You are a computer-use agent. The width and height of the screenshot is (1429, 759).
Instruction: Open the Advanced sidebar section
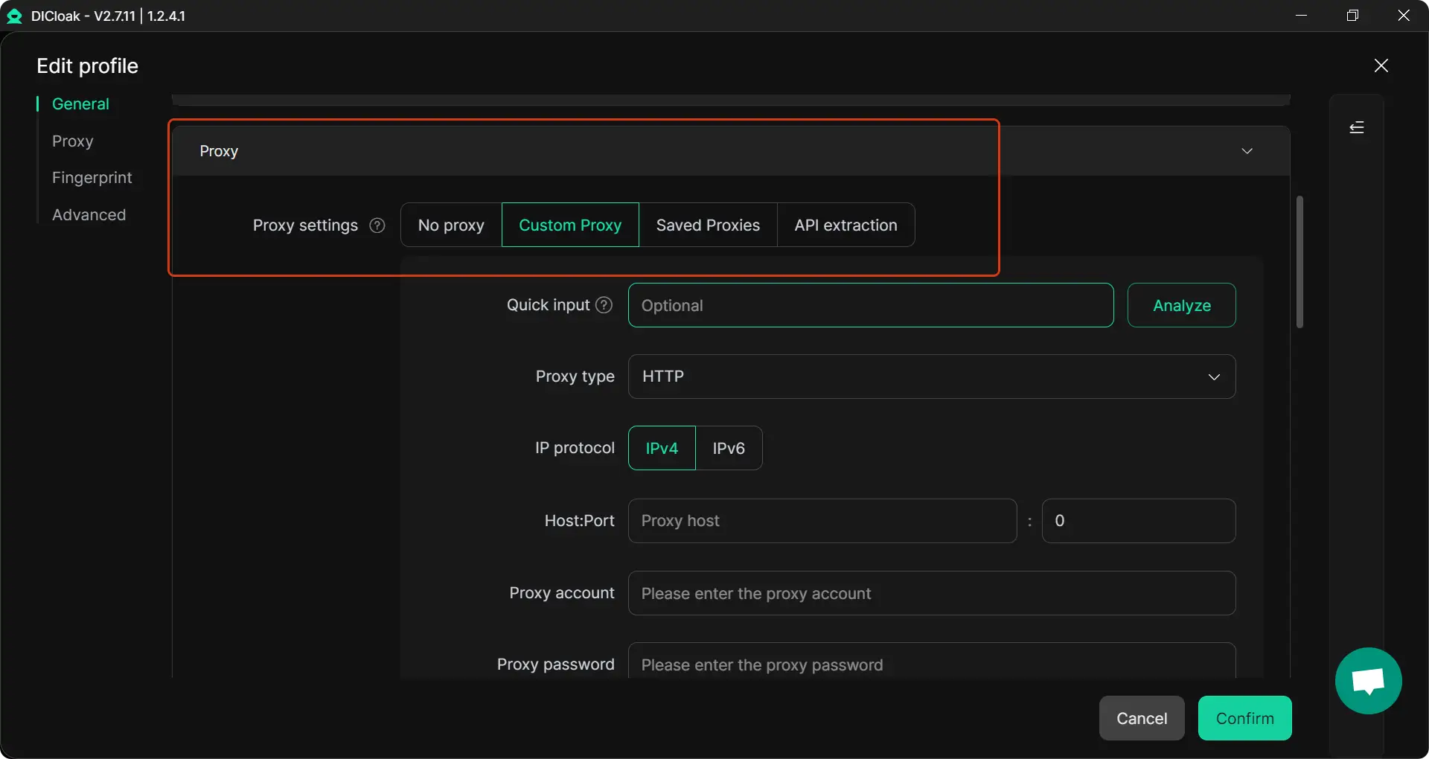[89, 215]
